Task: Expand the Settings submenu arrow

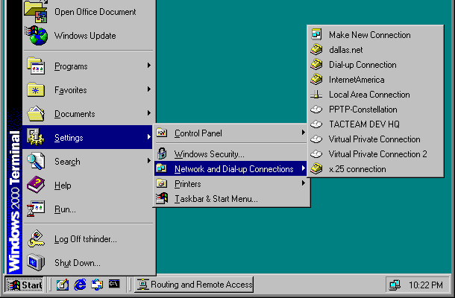Action: click(149, 136)
